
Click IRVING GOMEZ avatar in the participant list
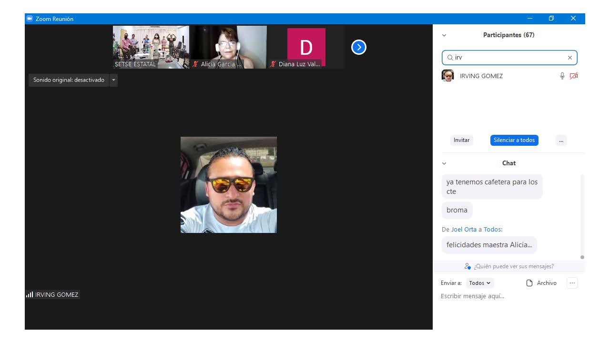click(x=447, y=76)
